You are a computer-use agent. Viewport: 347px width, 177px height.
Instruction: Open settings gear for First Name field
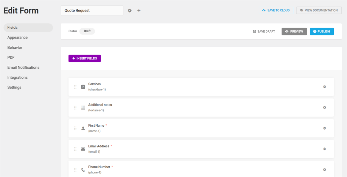point(325,128)
